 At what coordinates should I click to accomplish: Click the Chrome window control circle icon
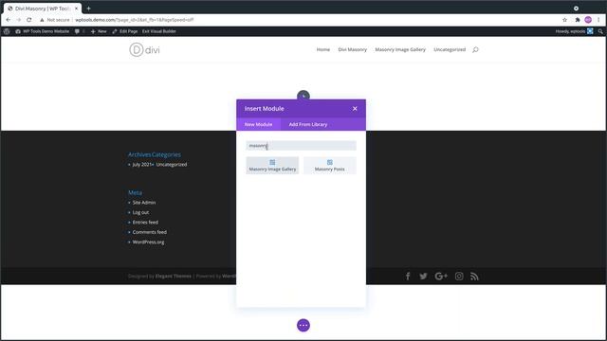[576, 9]
